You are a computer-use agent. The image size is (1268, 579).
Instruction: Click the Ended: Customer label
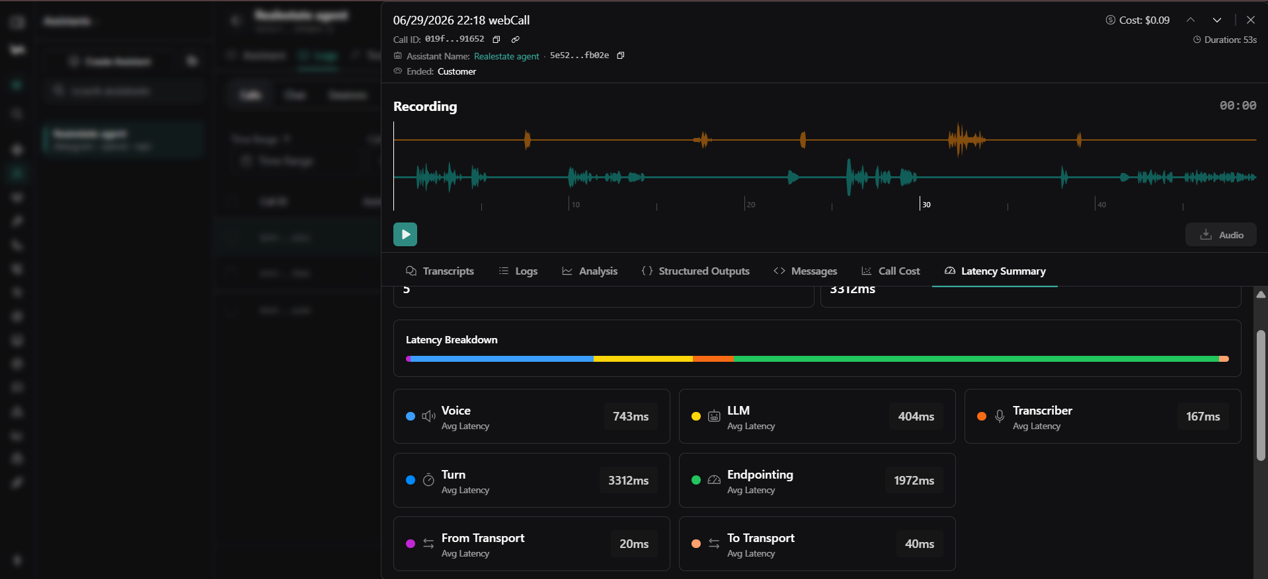coord(435,71)
